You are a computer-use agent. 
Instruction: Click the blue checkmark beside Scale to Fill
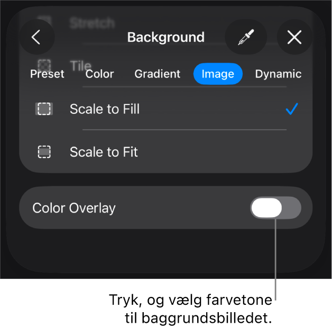click(x=292, y=109)
